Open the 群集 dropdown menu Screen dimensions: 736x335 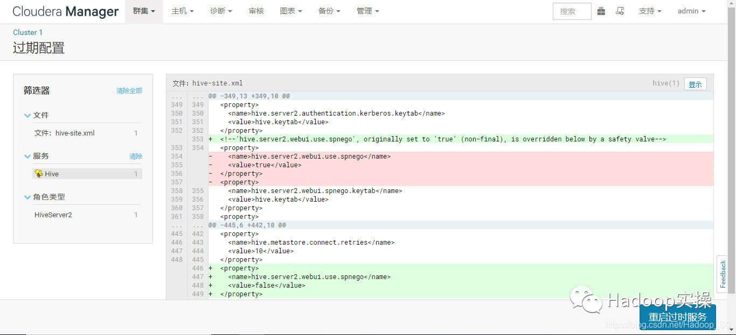click(x=144, y=11)
